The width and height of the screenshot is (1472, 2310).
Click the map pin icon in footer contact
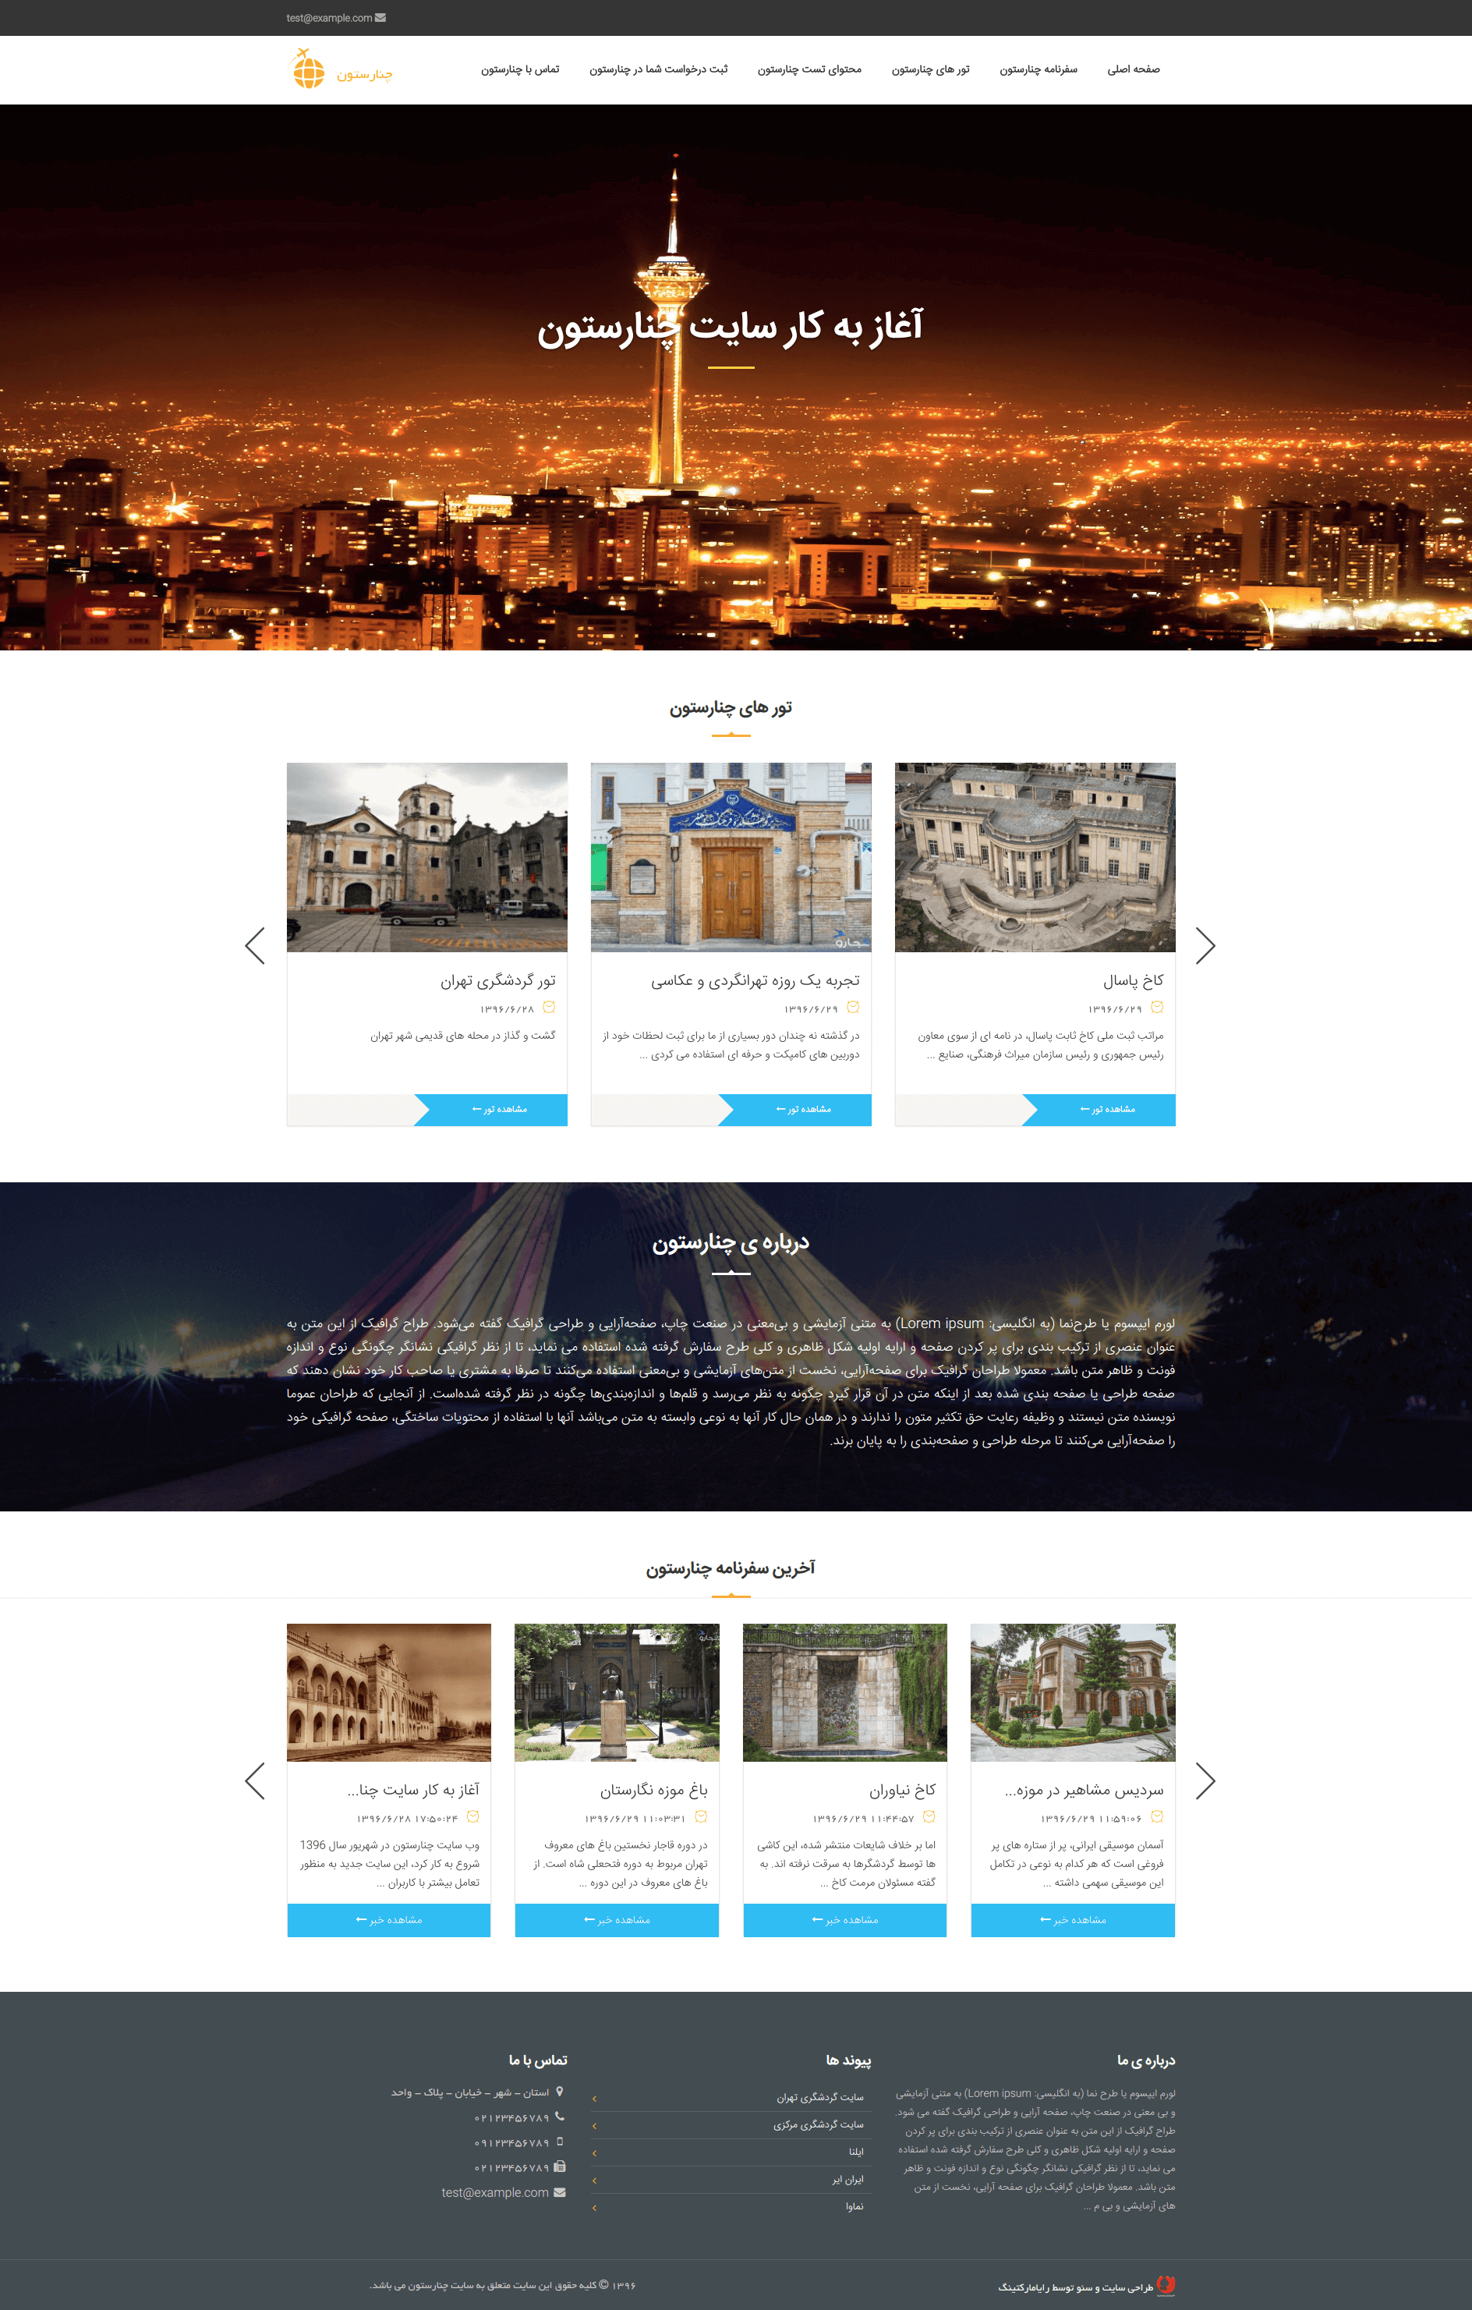coord(560,2092)
